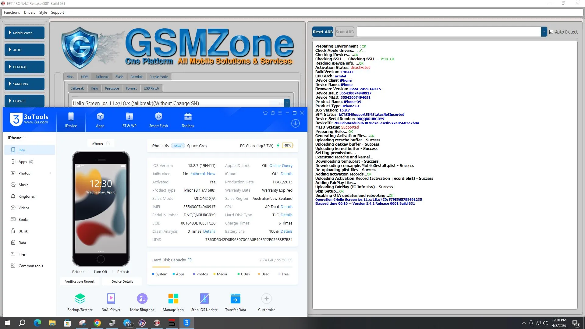Expand the iPhone device dropdown

click(x=25, y=138)
